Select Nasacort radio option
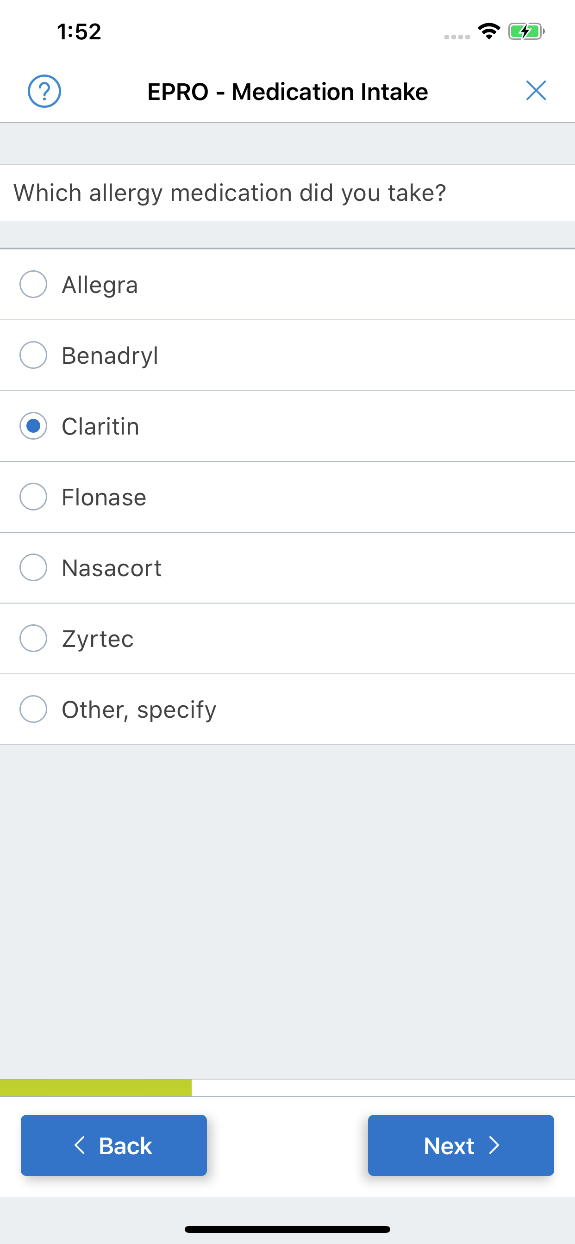 coord(33,567)
